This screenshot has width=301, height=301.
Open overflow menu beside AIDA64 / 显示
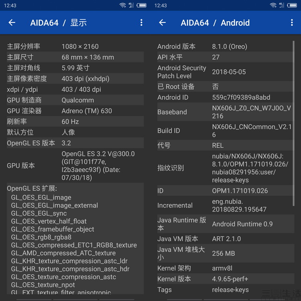point(141,23)
